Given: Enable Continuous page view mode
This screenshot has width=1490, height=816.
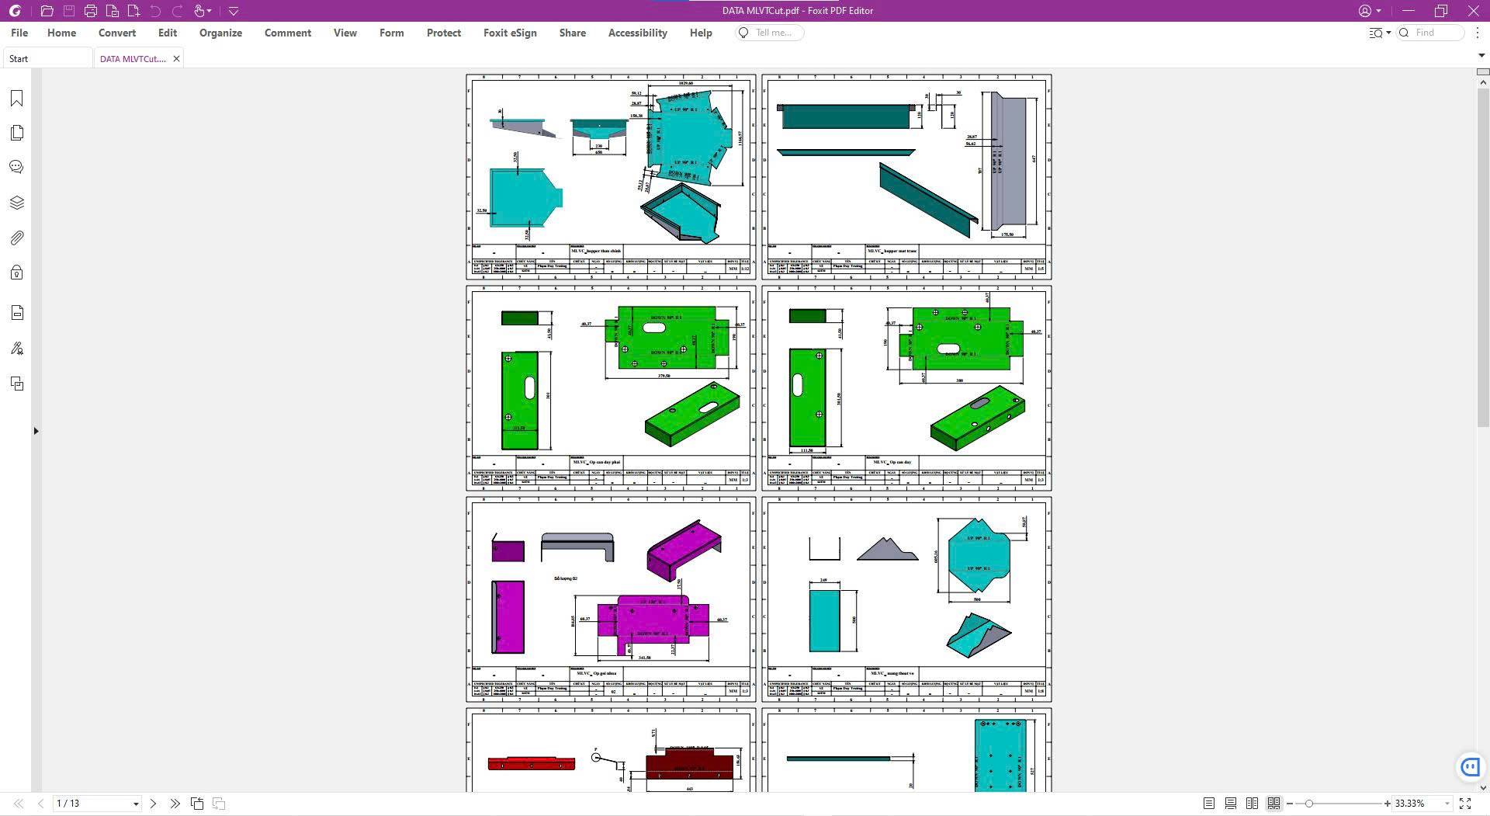Looking at the screenshot, I should click(1230, 804).
